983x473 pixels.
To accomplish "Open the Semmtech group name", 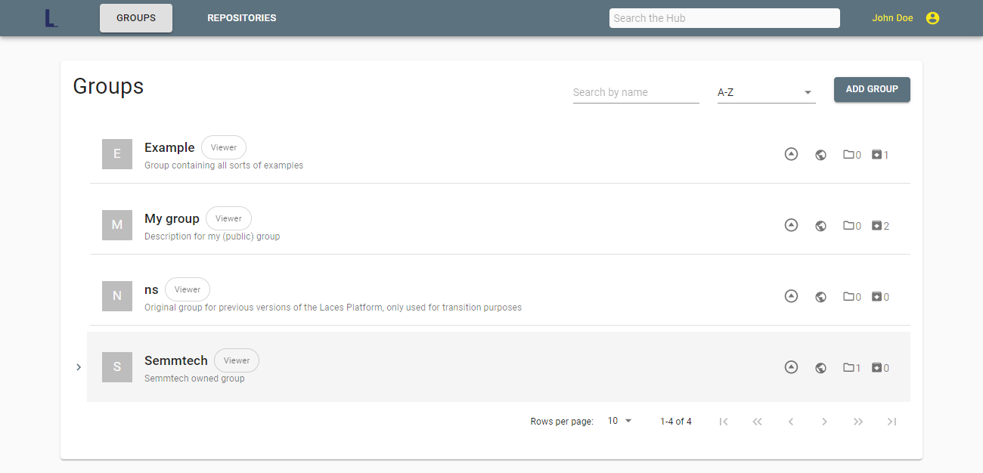I will click(176, 360).
